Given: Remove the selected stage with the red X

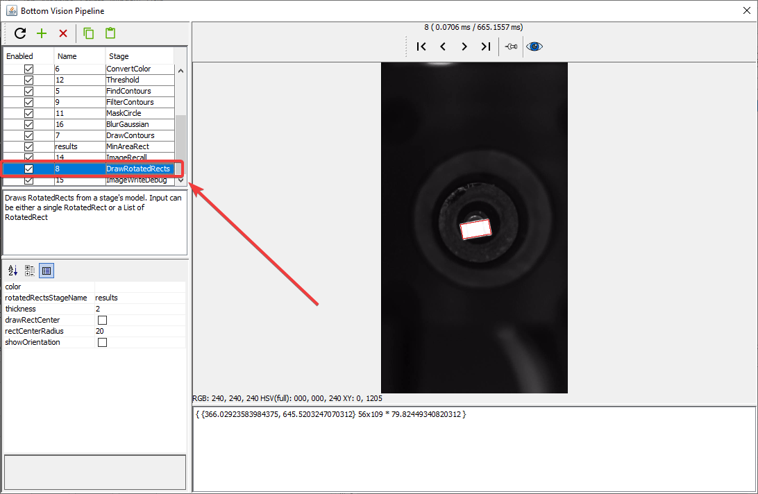Looking at the screenshot, I should tap(63, 33).
